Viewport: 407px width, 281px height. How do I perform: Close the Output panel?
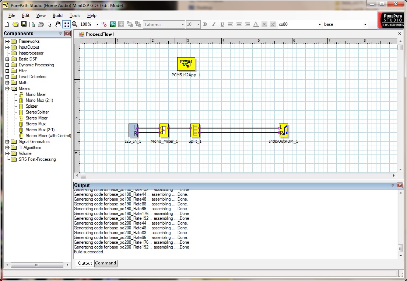coord(400,185)
